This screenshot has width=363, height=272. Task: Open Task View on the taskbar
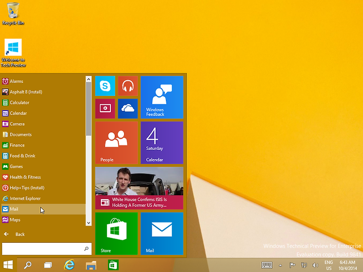pos(48,265)
